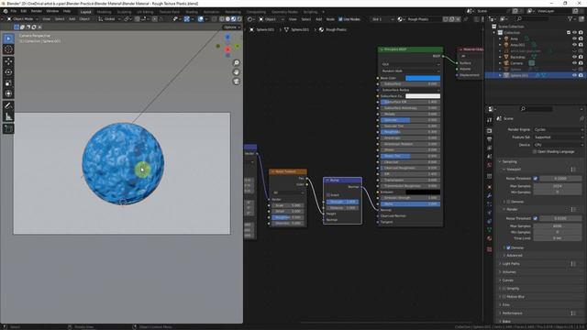Open the World properties tab icon

[489, 165]
